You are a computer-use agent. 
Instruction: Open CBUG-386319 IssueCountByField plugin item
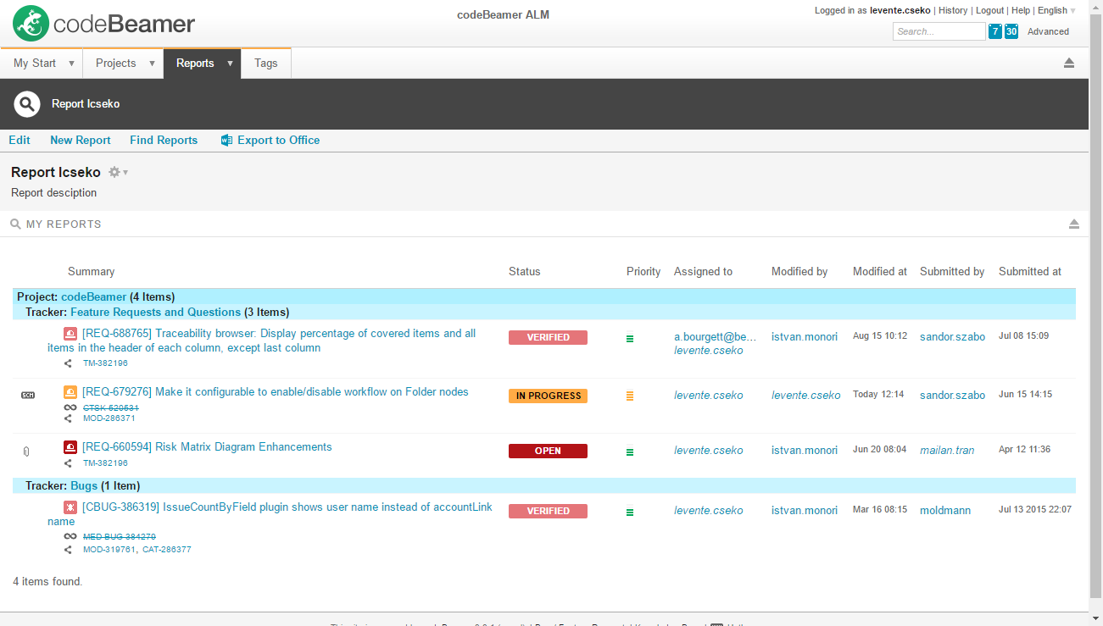pyautogui.click(x=270, y=514)
